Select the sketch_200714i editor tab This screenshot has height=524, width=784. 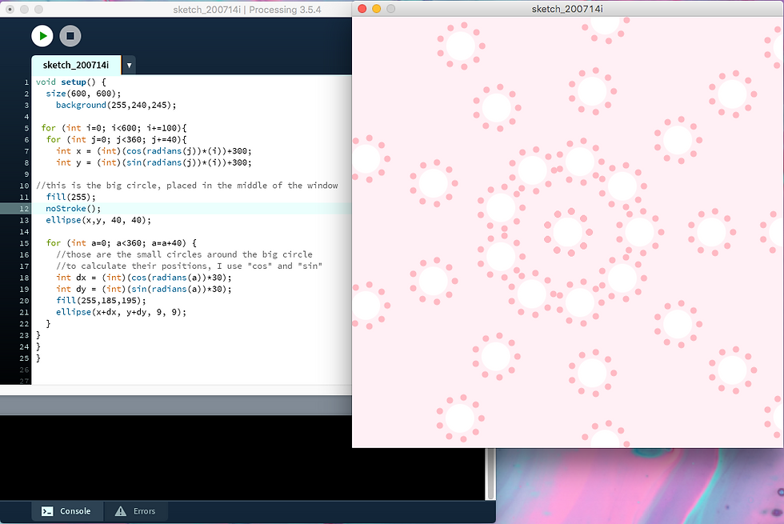[76, 65]
